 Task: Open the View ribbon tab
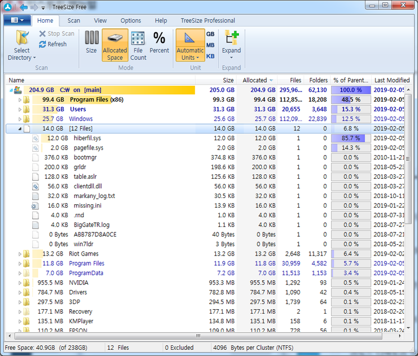[100, 20]
